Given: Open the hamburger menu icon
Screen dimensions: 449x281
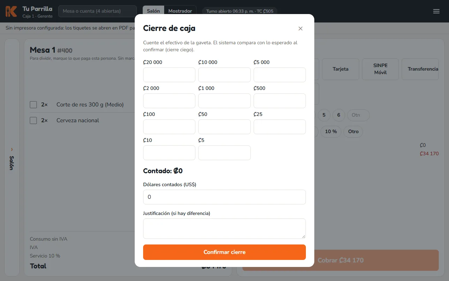Looking at the screenshot, I should (x=436, y=11).
